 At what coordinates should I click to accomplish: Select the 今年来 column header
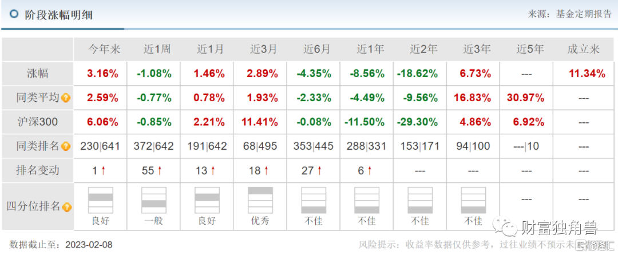tap(104, 49)
